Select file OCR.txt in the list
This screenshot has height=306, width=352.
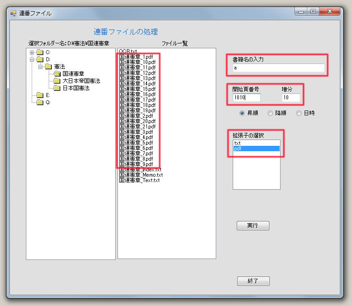click(x=128, y=51)
